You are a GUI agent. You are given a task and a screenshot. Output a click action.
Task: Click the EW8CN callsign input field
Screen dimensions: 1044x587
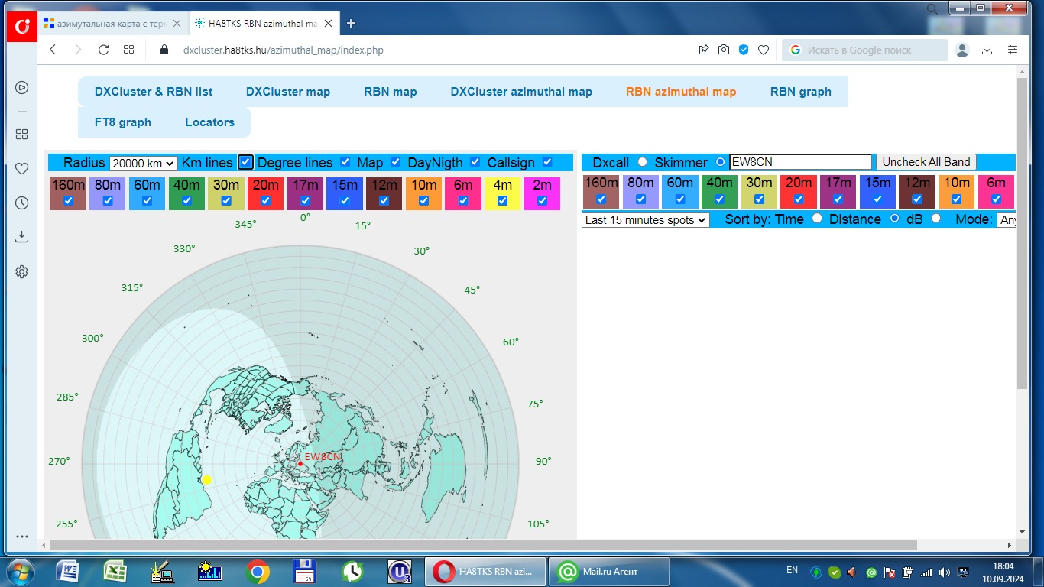[799, 162]
